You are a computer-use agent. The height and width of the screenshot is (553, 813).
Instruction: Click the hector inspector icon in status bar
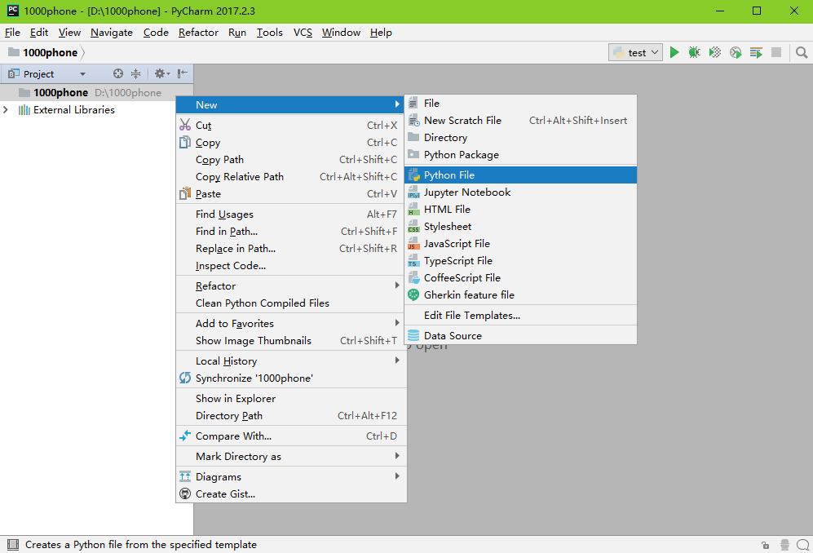[784, 545]
